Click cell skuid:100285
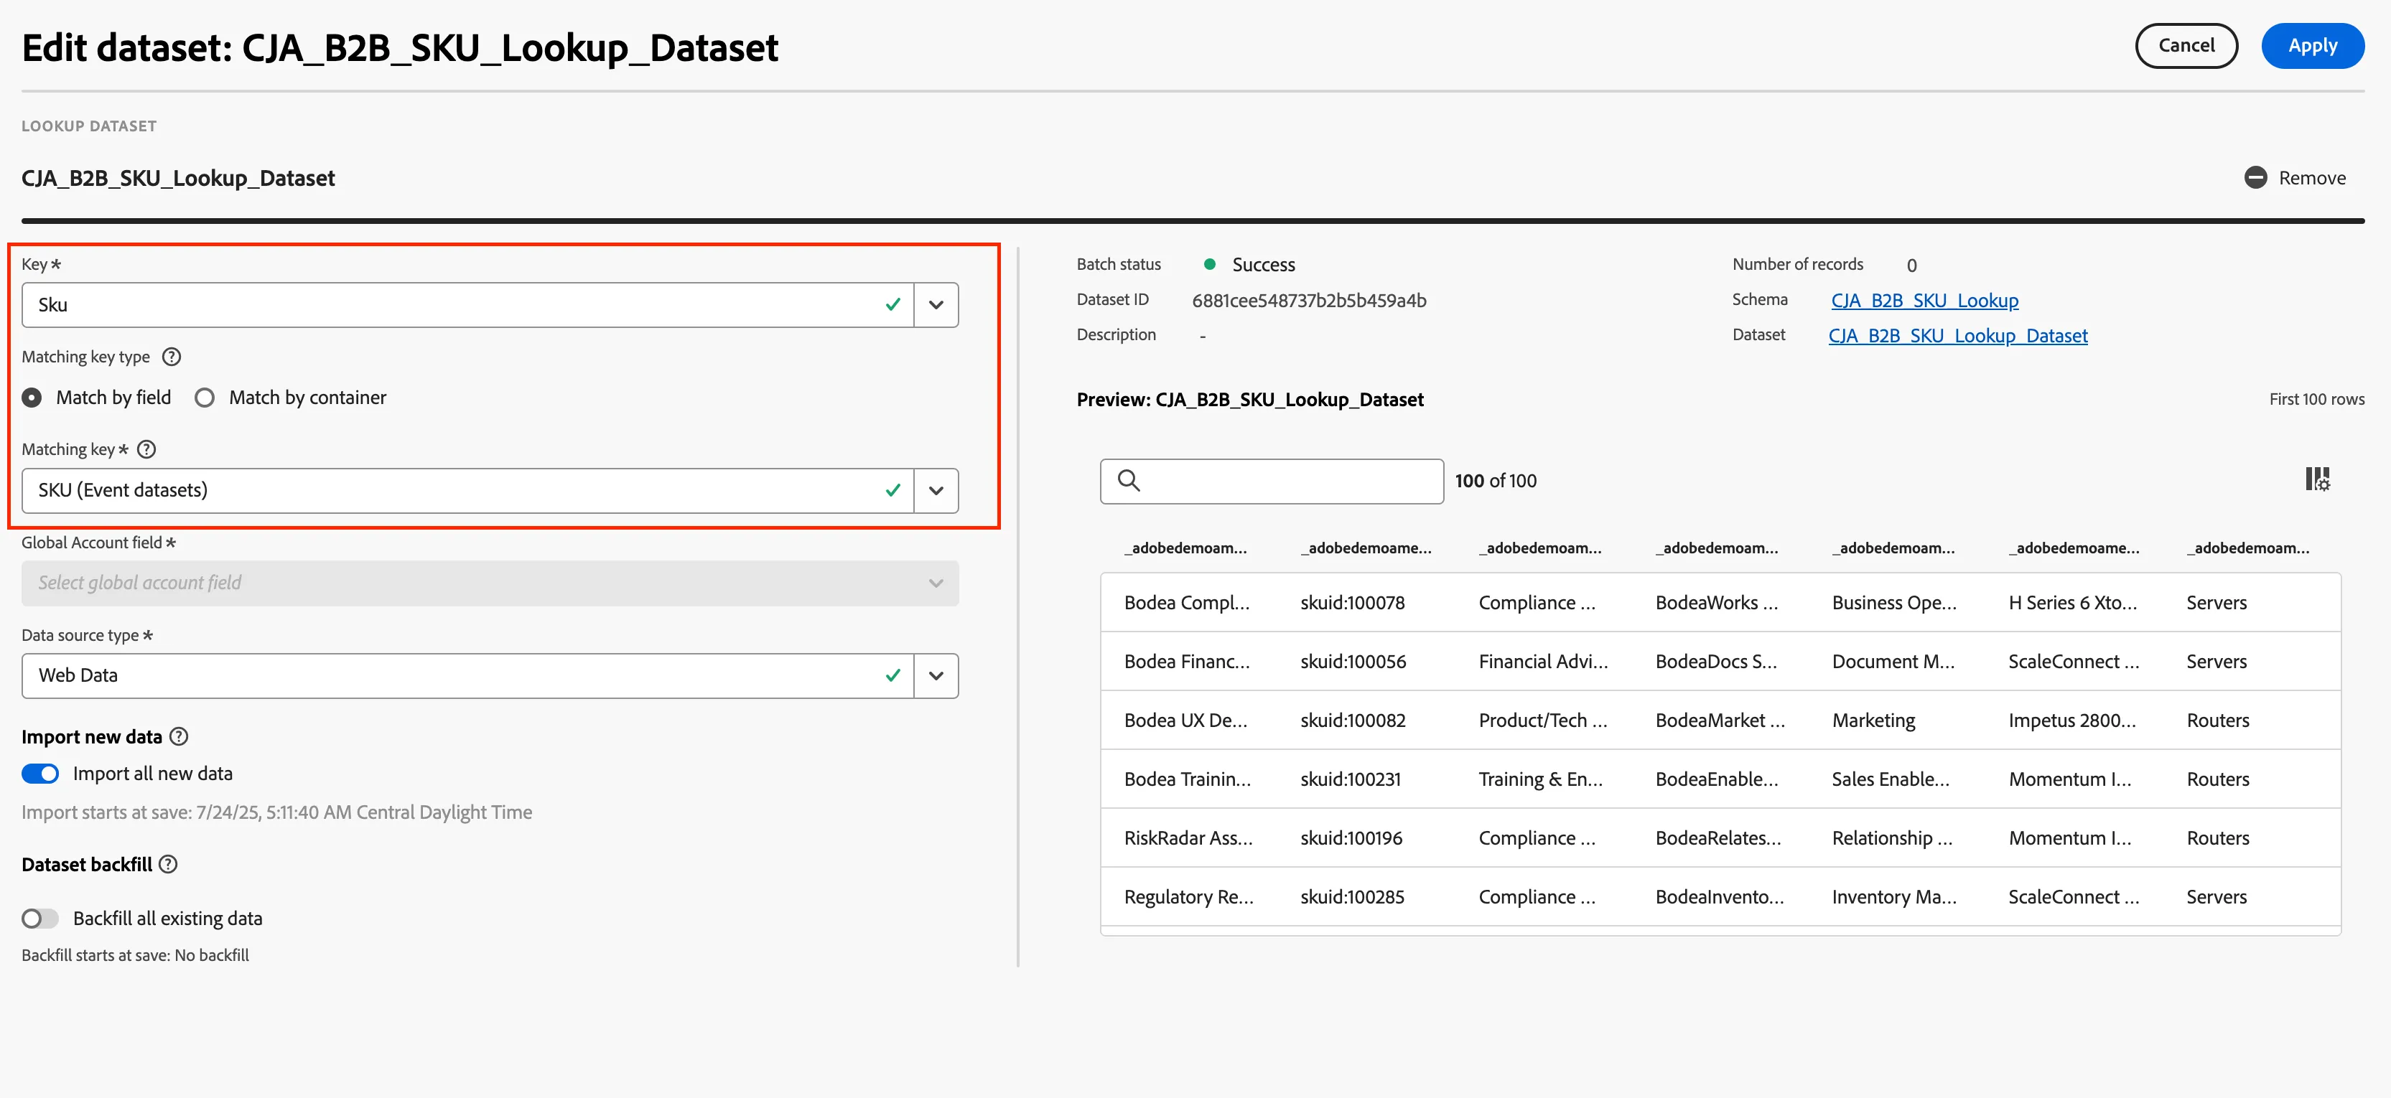Image resolution: width=2391 pixels, height=1098 pixels. click(x=1352, y=897)
